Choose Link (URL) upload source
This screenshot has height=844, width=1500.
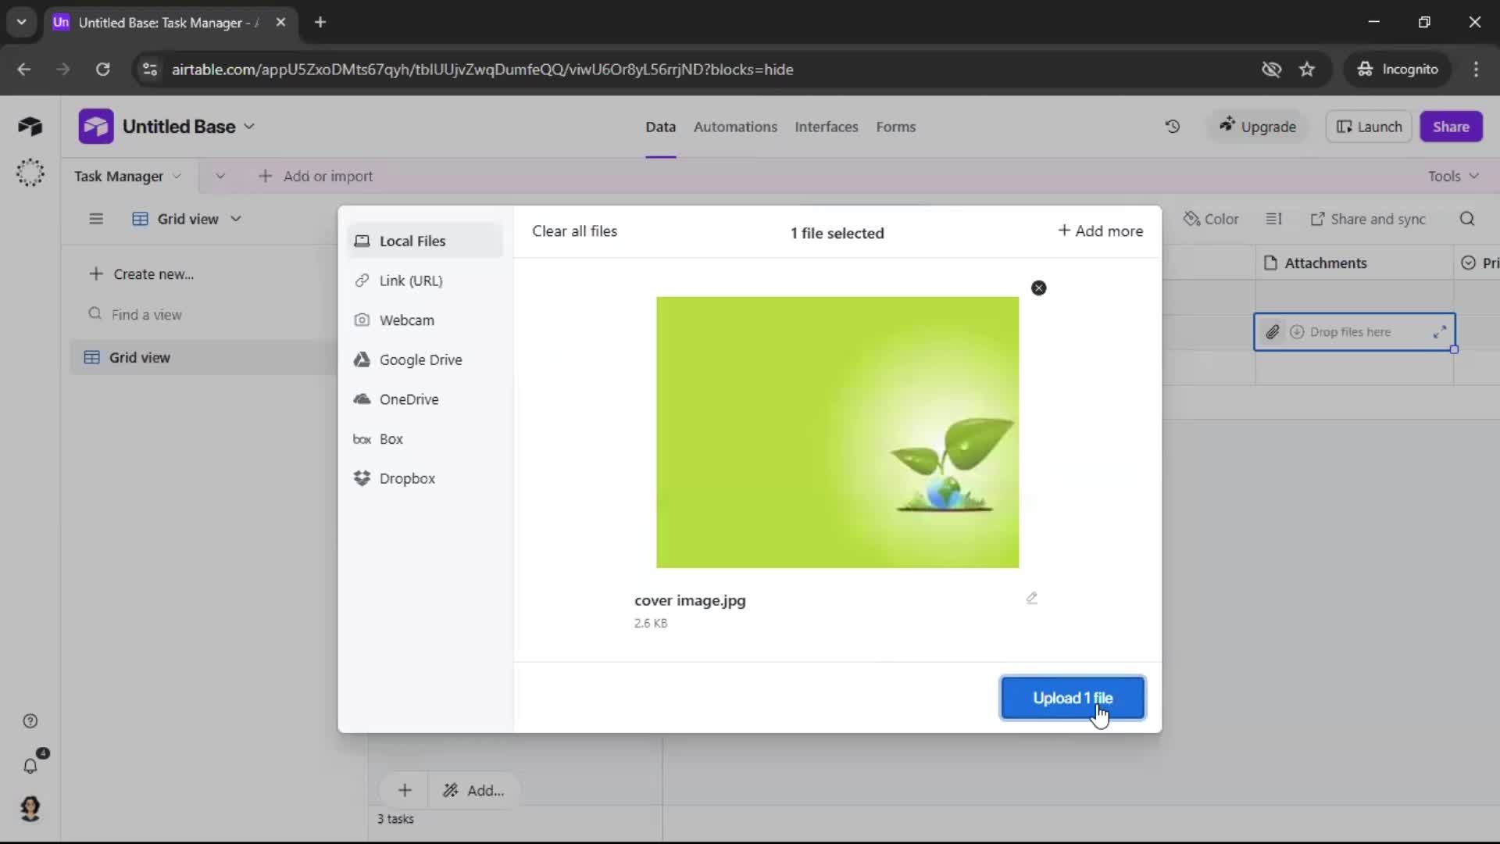pos(424,281)
